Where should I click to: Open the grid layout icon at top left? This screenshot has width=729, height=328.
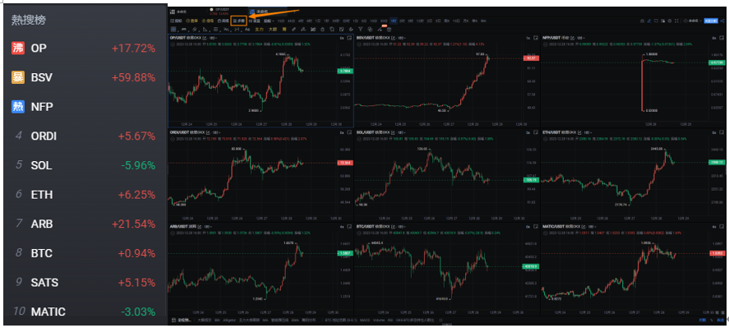173,12
